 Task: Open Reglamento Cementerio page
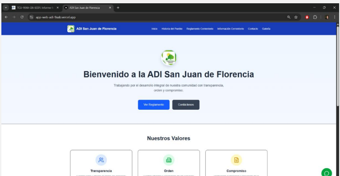click(x=200, y=29)
